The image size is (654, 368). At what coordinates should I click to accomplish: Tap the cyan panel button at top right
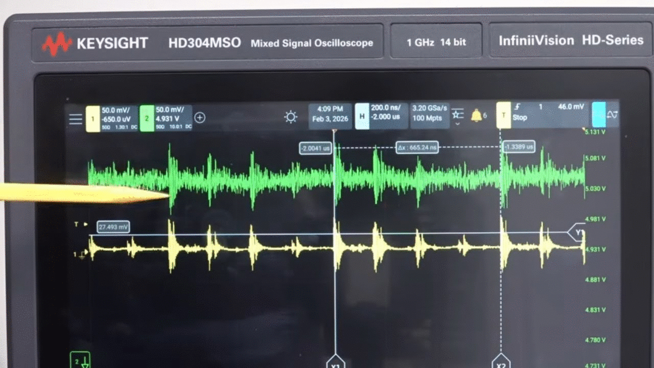(x=599, y=115)
